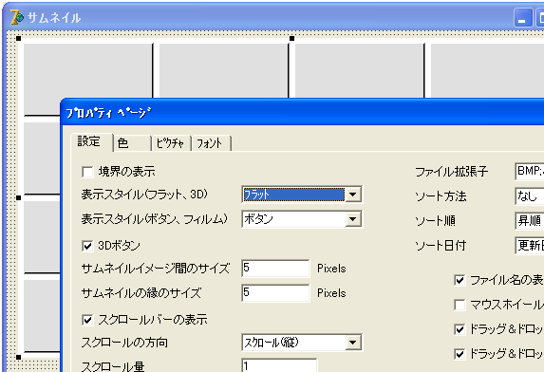The image size is (544, 372).
Task: Click the bottom-left selection handle of the control
Action: pyautogui.click(x=19, y=357)
